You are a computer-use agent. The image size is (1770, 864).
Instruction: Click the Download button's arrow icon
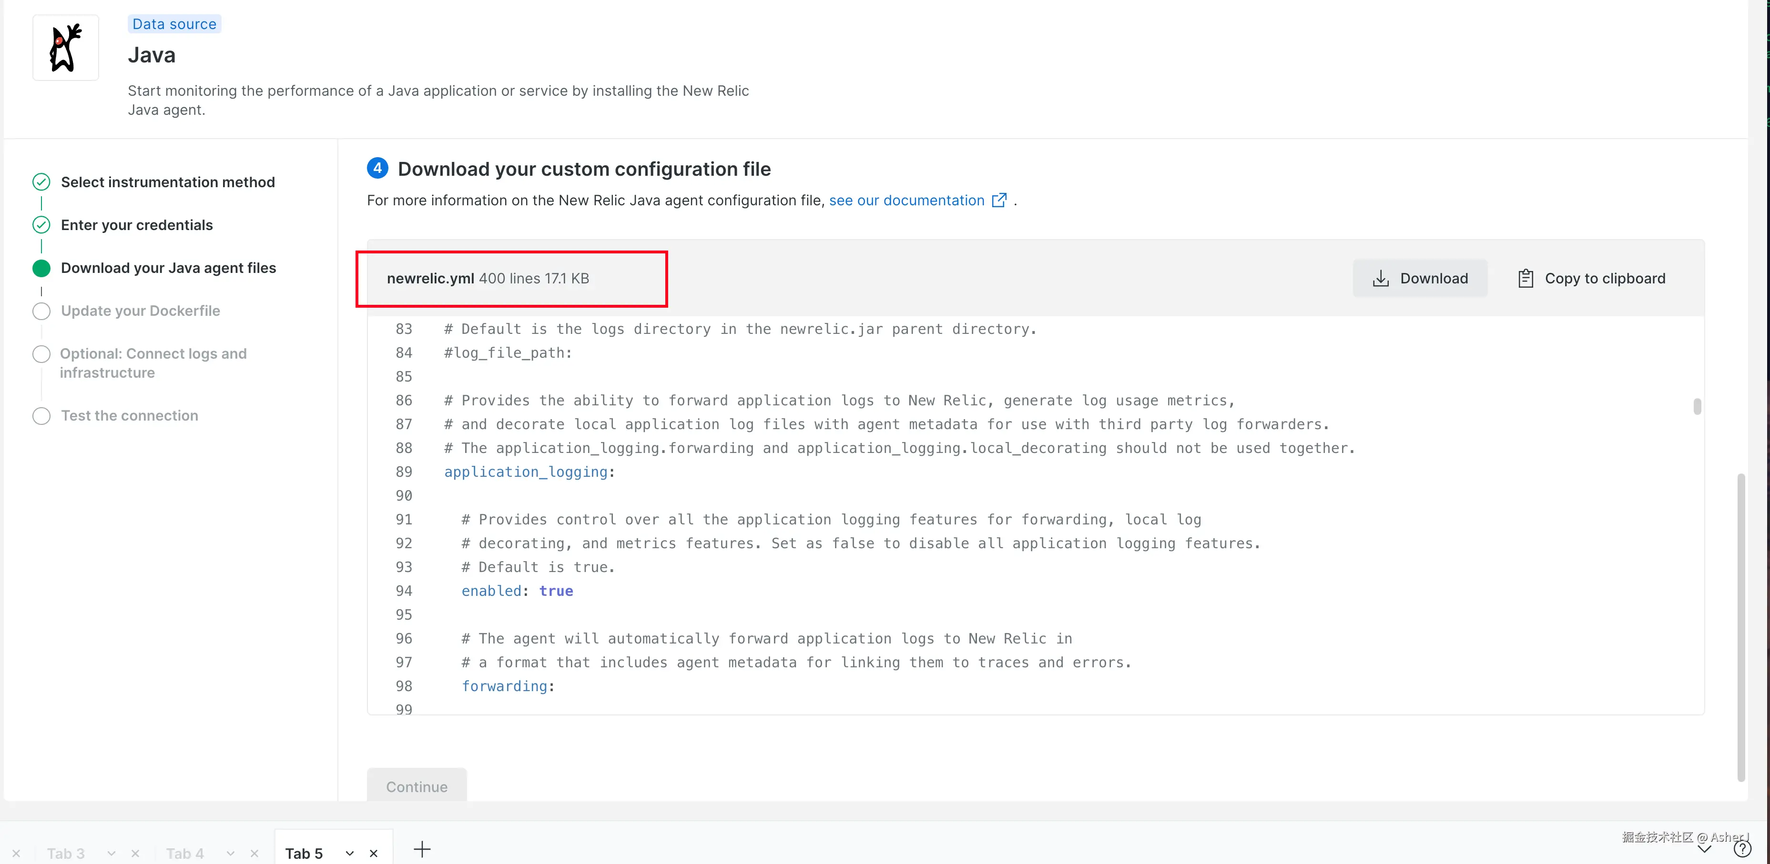point(1381,278)
